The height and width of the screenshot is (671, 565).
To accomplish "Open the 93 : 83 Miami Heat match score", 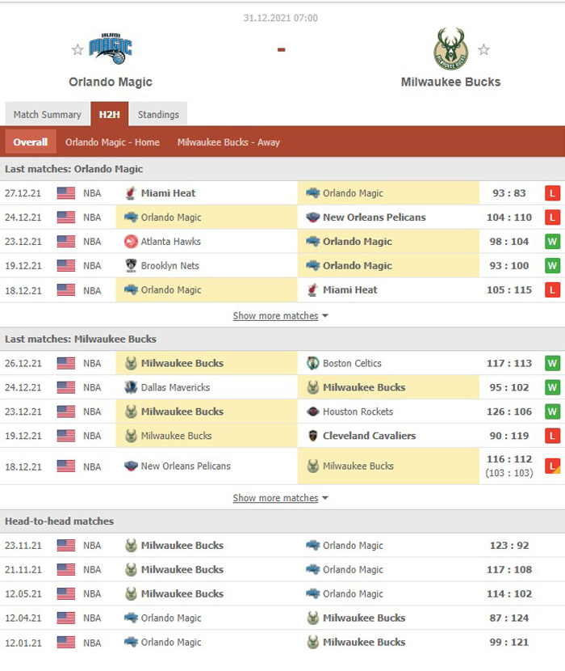I will pos(509,193).
